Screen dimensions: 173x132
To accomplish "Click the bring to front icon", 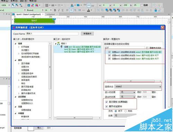I will coord(107,10).
